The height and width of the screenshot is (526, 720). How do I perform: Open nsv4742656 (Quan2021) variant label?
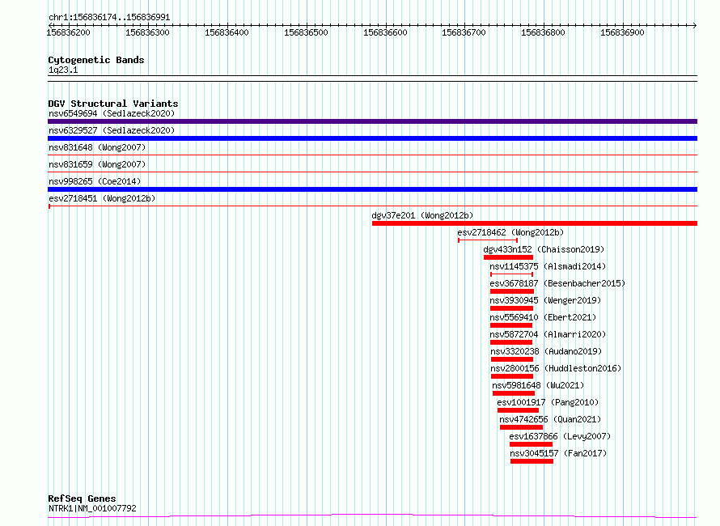[x=550, y=419]
